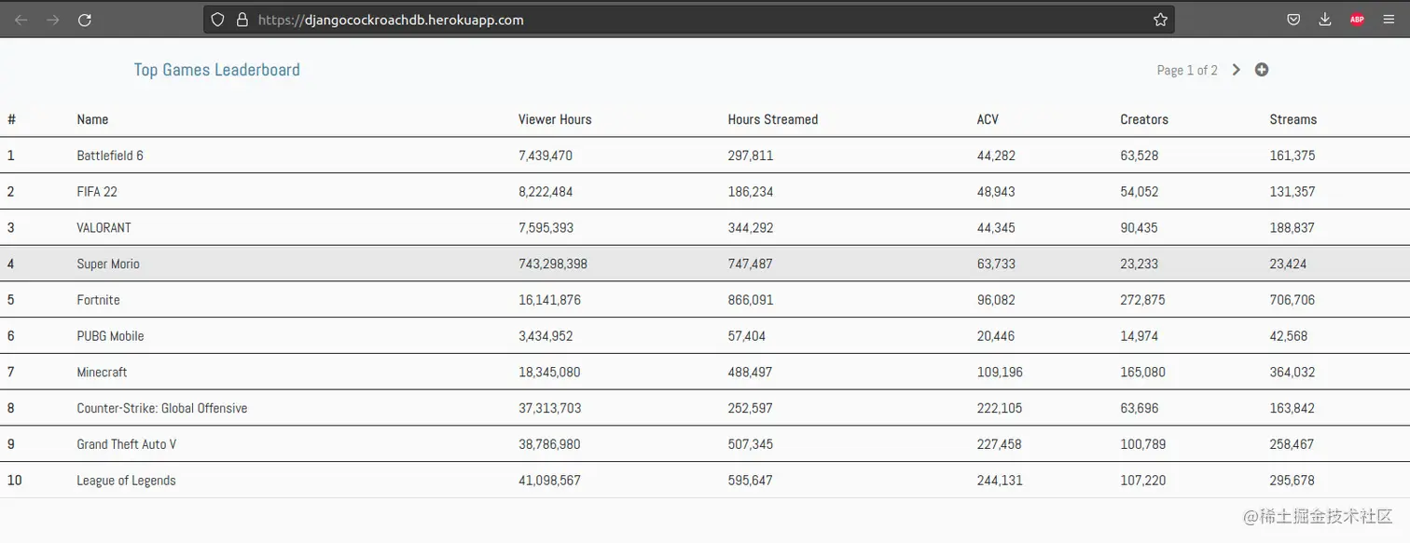This screenshot has height=543, width=1410.
Task: Click ACV value 222,105
Action: pyautogui.click(x=1000, y=408)
